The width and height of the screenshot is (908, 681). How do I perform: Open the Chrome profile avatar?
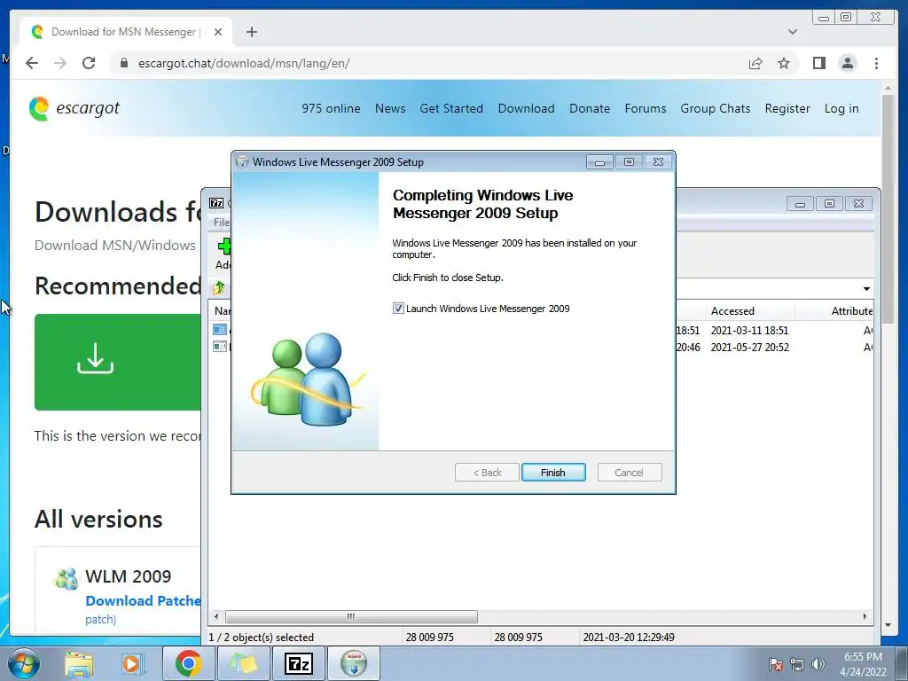point(847,63)
